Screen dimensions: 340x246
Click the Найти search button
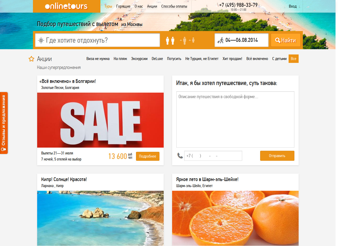(x=286, y=40)
